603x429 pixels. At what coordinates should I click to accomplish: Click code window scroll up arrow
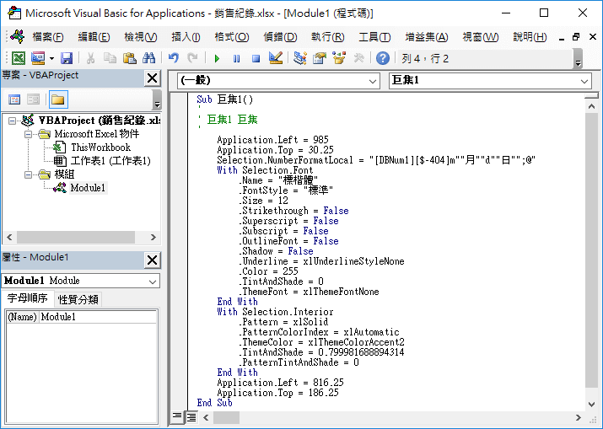click(592, 106)
